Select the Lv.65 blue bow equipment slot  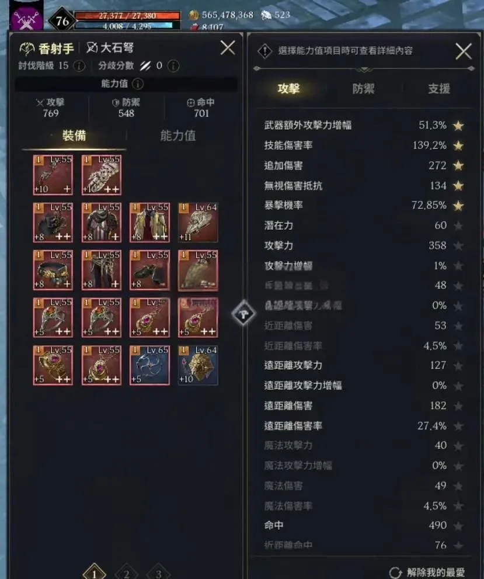pos(150,365)
